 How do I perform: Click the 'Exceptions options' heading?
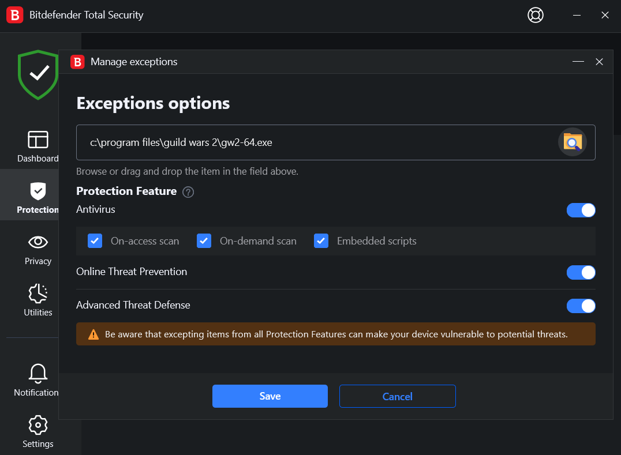pyautogui.click(x=153, y=103)
